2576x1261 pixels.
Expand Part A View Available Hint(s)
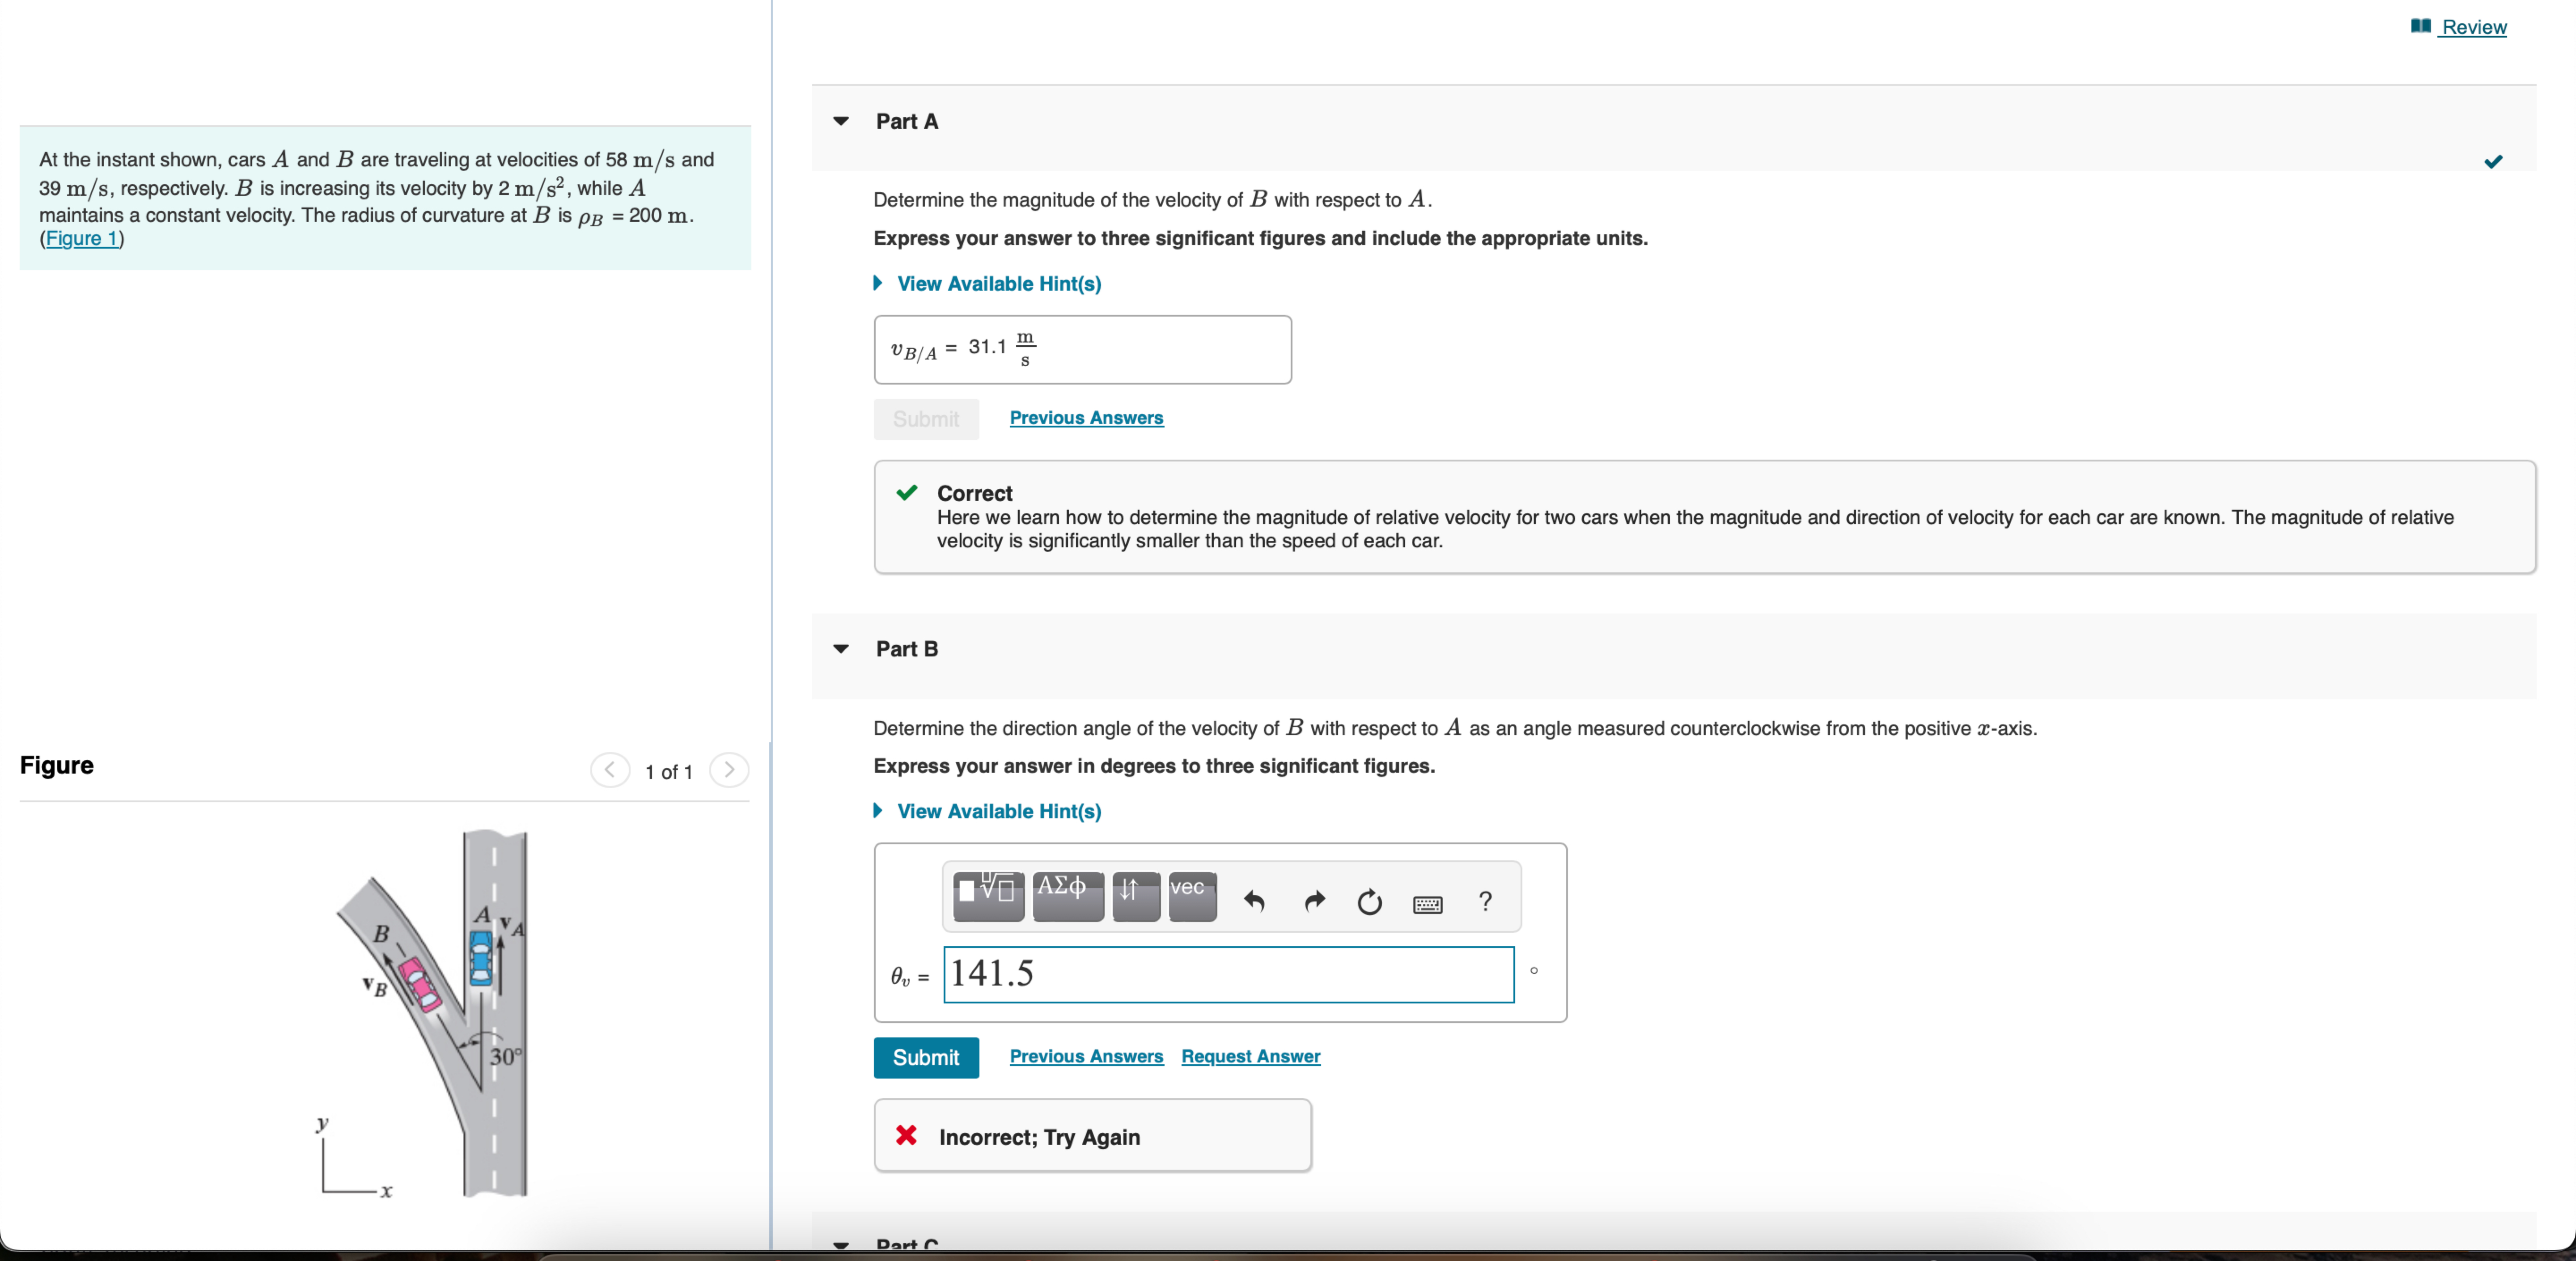click(998, 284)
